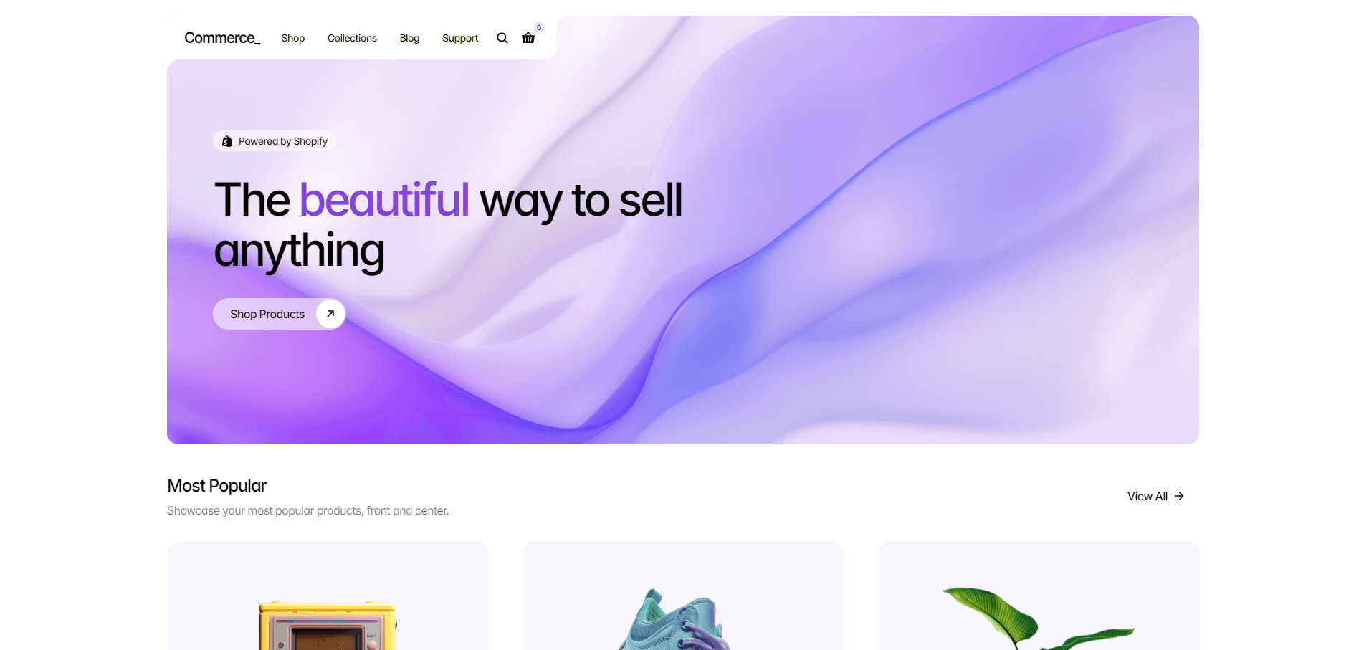Click the hero headline text
The height and width of the screenshot is (650, 1364).
(x=448, y=225)
